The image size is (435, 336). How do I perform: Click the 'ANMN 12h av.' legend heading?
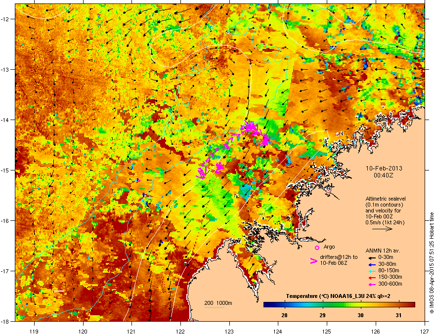point(383,251)
